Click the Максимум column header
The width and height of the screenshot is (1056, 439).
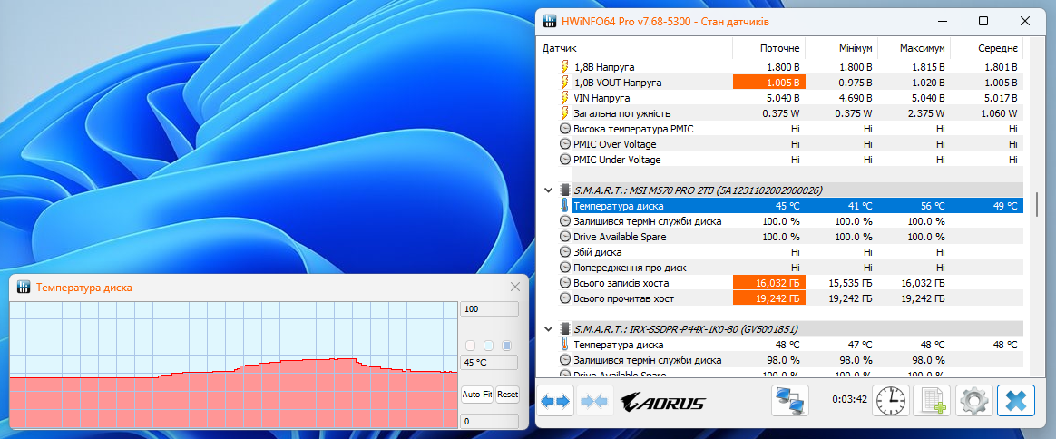914,48
